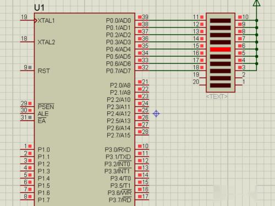This screenshot has width=275, height=206.
Task: Click the PSEN pin label
Action: (46, 106)
